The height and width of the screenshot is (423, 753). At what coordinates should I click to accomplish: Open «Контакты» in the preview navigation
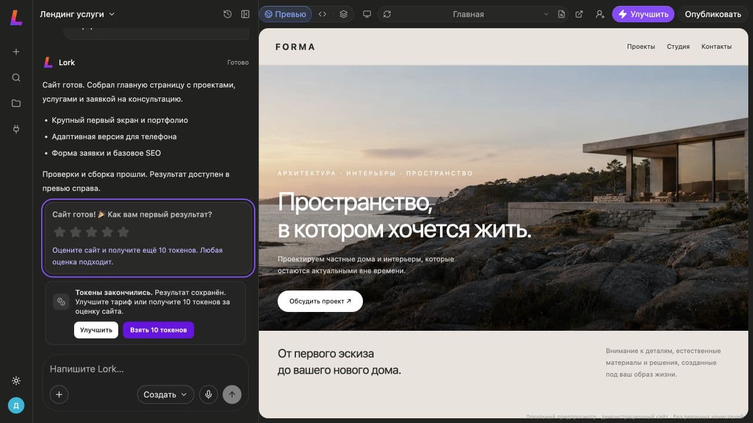[x=717, y=46]
